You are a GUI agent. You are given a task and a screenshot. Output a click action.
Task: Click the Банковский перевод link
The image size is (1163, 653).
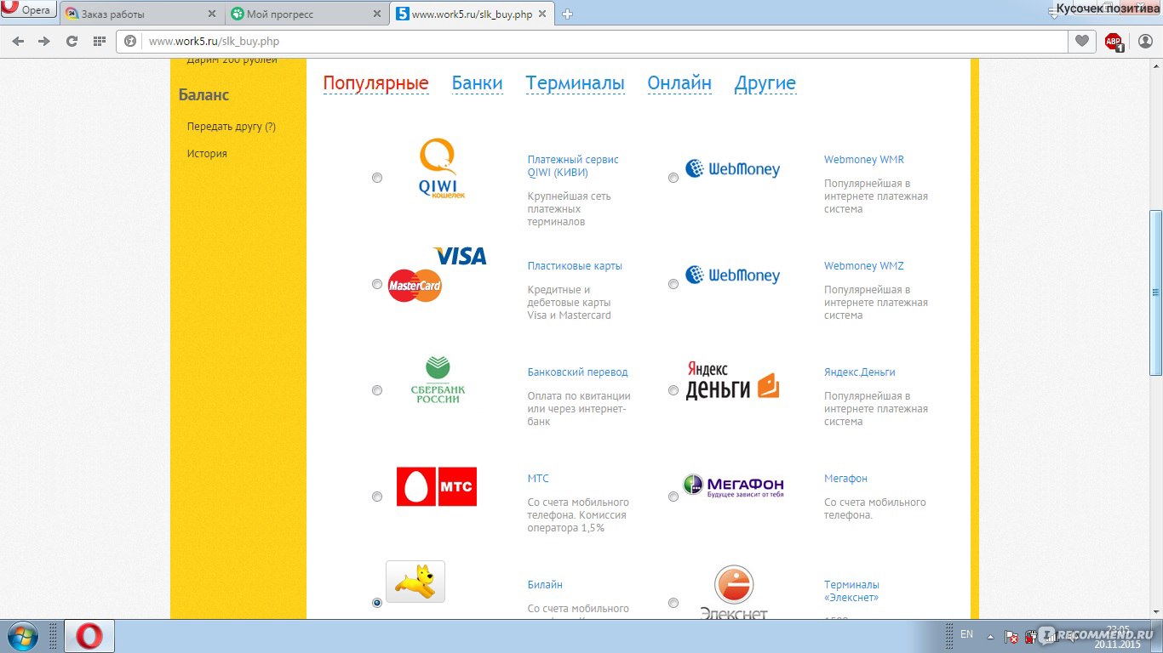(577, 372)
